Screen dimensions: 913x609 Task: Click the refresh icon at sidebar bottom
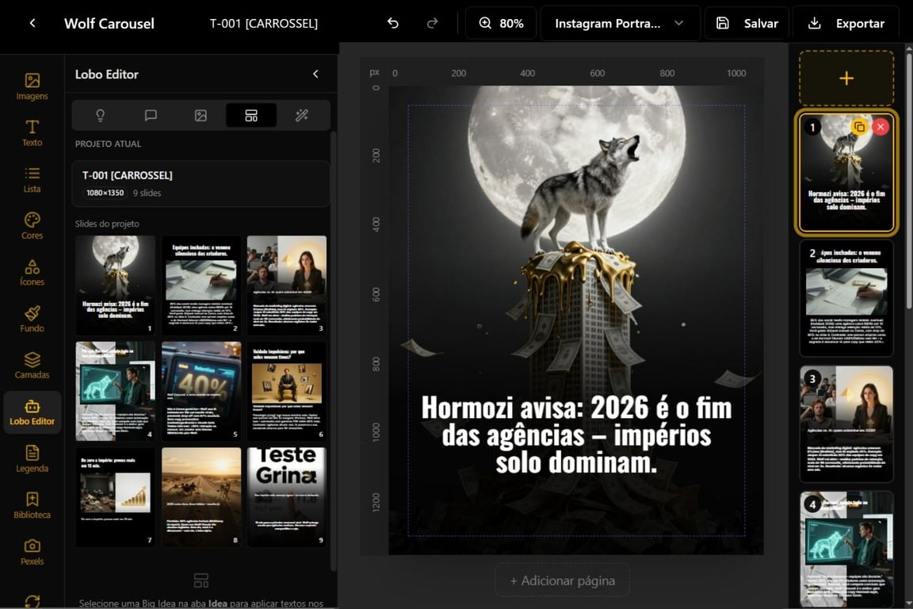pos(32,601)
